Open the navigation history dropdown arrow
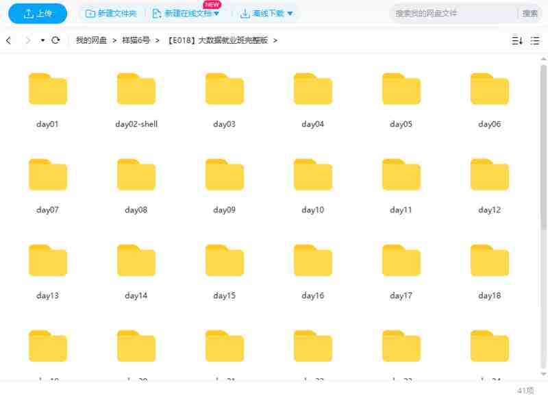Image resolution: width=548 pixels, height=398 pixels. coord(42,40)
